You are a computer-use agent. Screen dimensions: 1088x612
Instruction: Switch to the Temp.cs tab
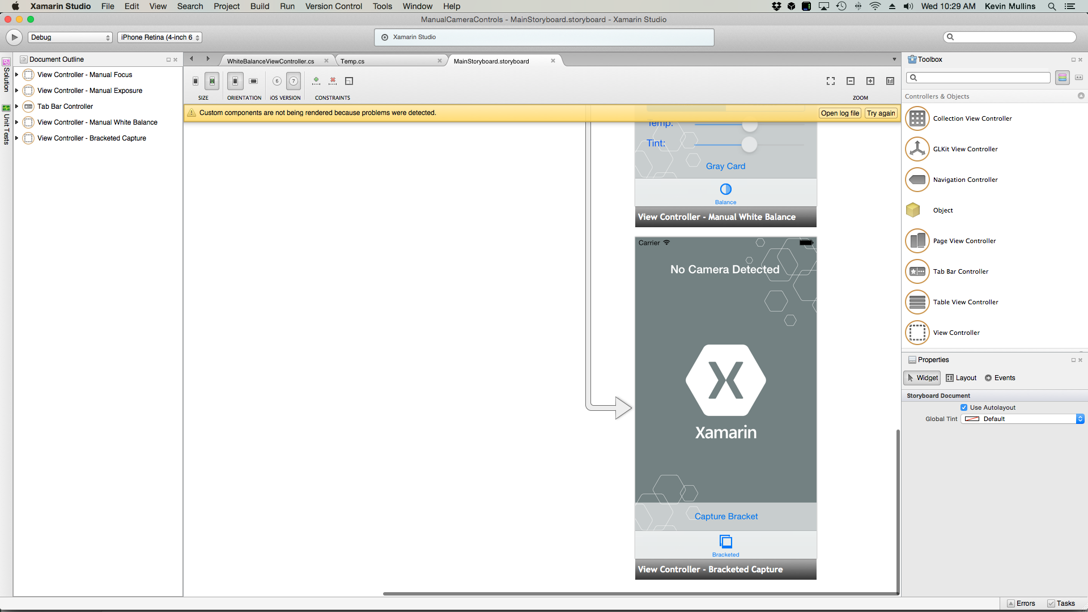point(352,61)
